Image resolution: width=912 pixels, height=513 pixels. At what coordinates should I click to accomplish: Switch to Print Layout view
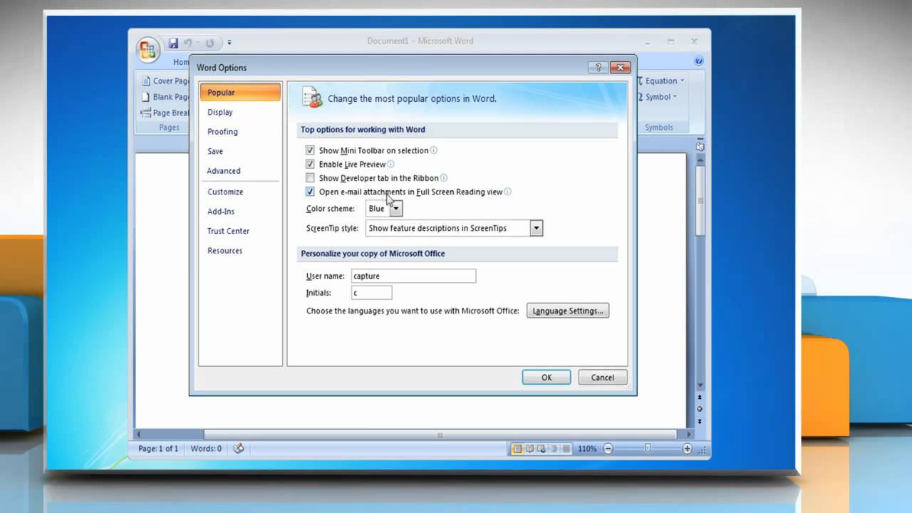[x=517, y=449]
